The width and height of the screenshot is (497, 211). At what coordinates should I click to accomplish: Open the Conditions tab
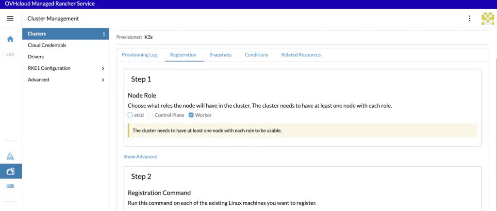(256, 55)
